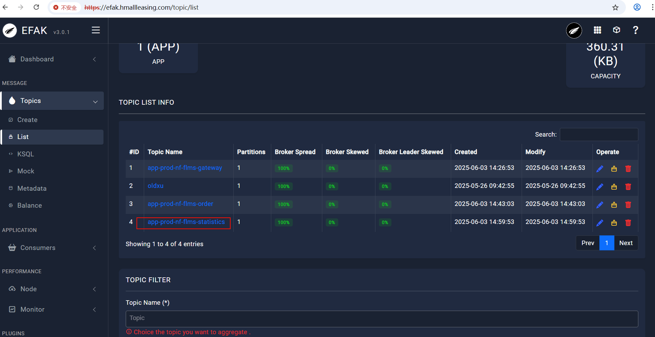Click the Next pagination button
Screen dimensions: 655x337
(x=626, y=243)
